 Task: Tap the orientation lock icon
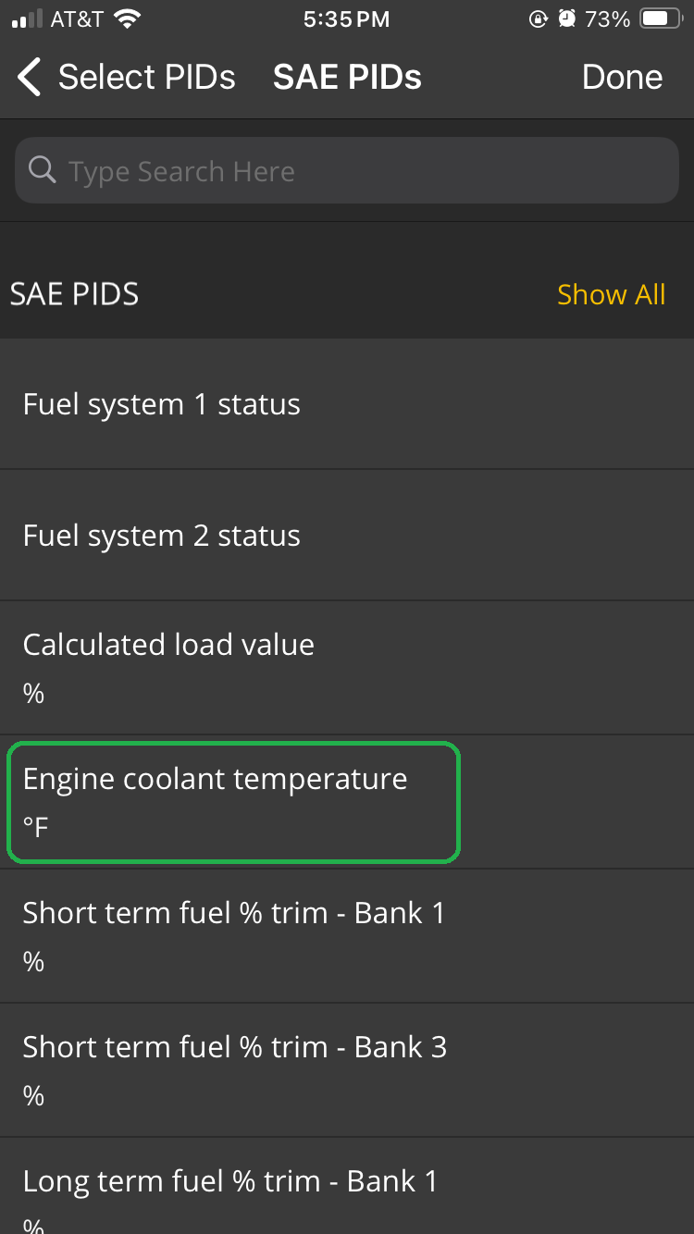538,18
